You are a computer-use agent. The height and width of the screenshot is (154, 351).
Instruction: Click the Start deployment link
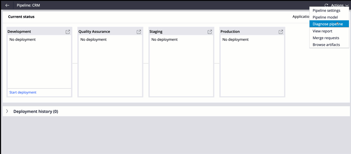coord(23,92)
